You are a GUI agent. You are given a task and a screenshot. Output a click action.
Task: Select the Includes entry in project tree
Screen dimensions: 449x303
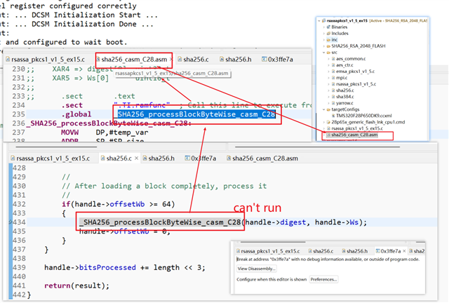340,33
